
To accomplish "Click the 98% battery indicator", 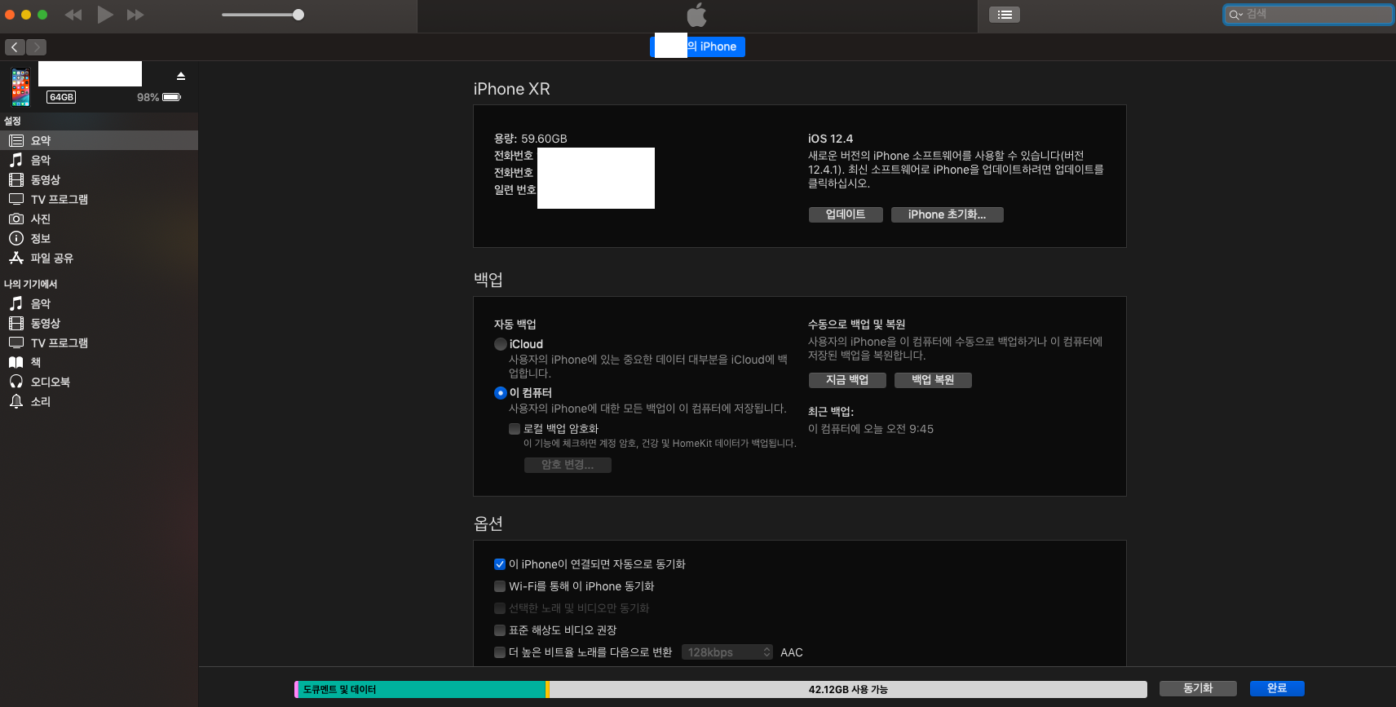I will coord(159,97).
